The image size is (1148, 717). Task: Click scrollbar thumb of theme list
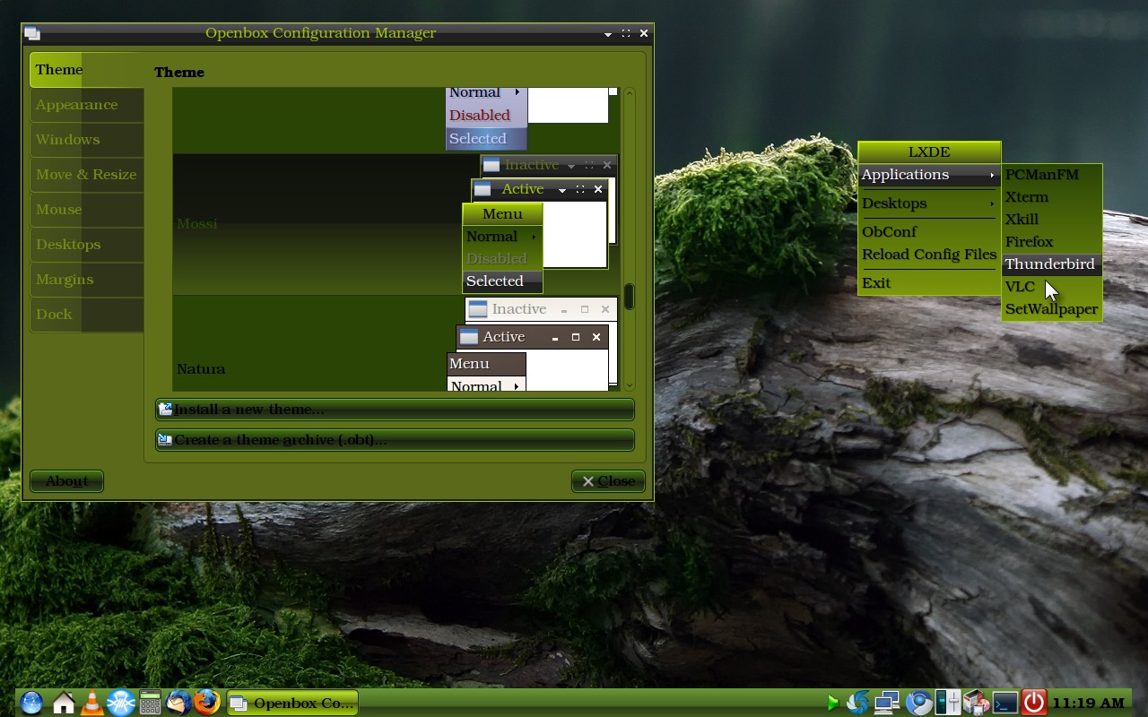[630, 297]
